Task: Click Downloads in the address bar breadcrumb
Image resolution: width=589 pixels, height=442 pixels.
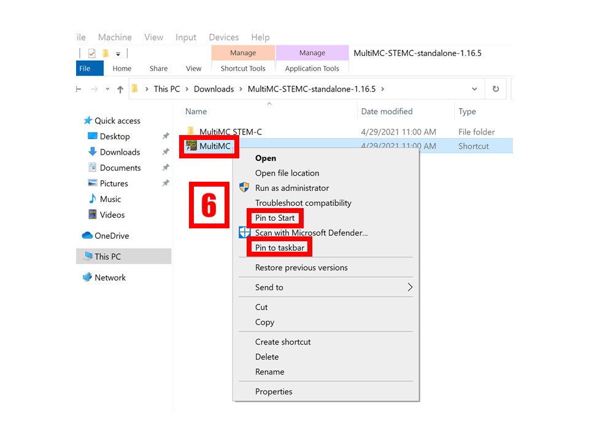Action: pos(214,89)
